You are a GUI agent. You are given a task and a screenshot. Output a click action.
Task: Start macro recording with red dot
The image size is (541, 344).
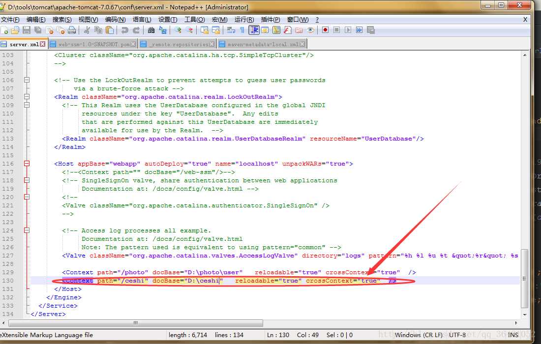tap(325, 30)
